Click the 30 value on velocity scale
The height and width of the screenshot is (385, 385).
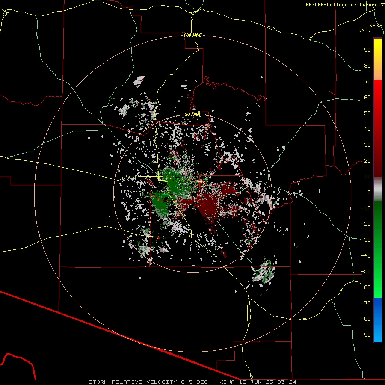(x=367, y=145)
